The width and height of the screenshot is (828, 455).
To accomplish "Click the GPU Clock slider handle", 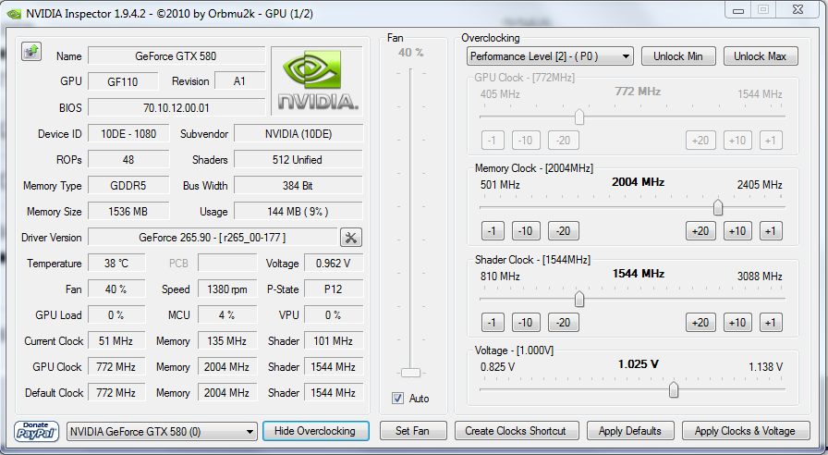I will [579, 117].
